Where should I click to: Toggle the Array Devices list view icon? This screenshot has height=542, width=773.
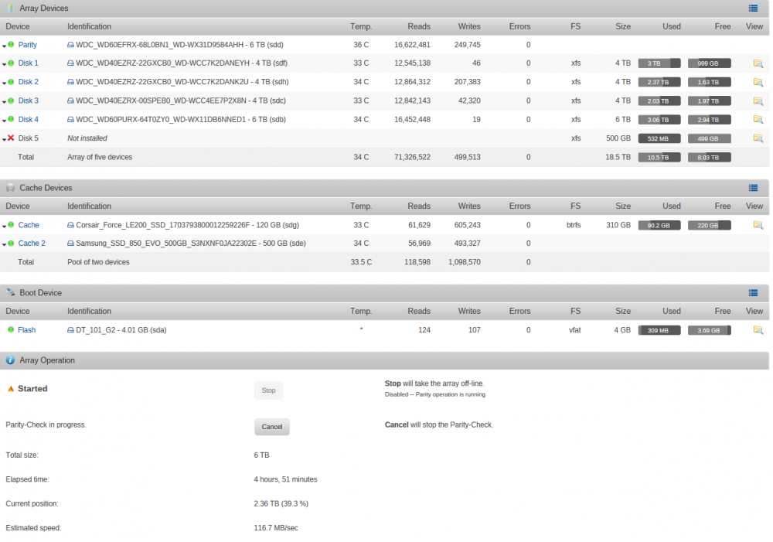753,8
